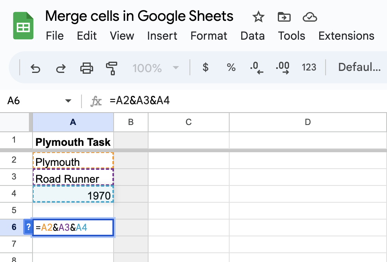
Task: Click the editing cell A6 formula
Action: click(x=73, y=227)
